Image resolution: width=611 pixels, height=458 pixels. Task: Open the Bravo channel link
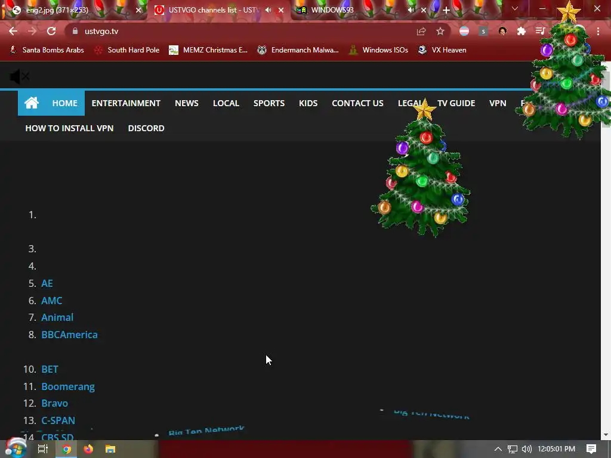[54, 403]
